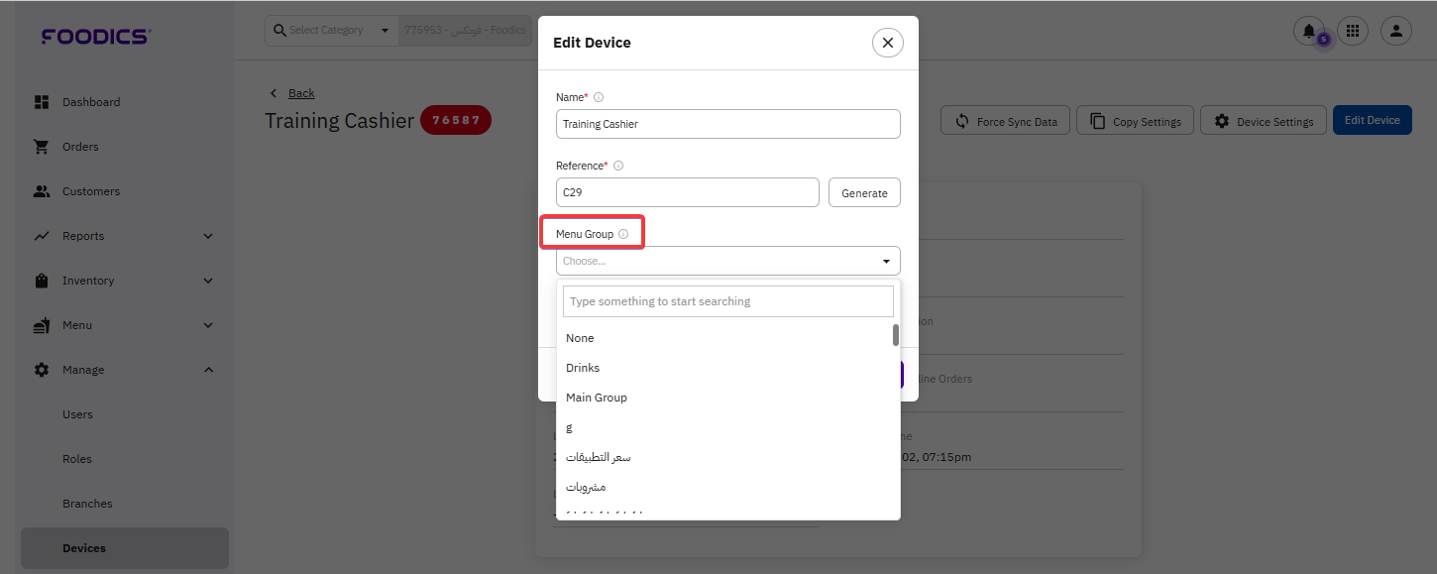Go to Branches in the sidebar
The width and height of the screenshot is (1437, 574).
[x=87, y=504]
